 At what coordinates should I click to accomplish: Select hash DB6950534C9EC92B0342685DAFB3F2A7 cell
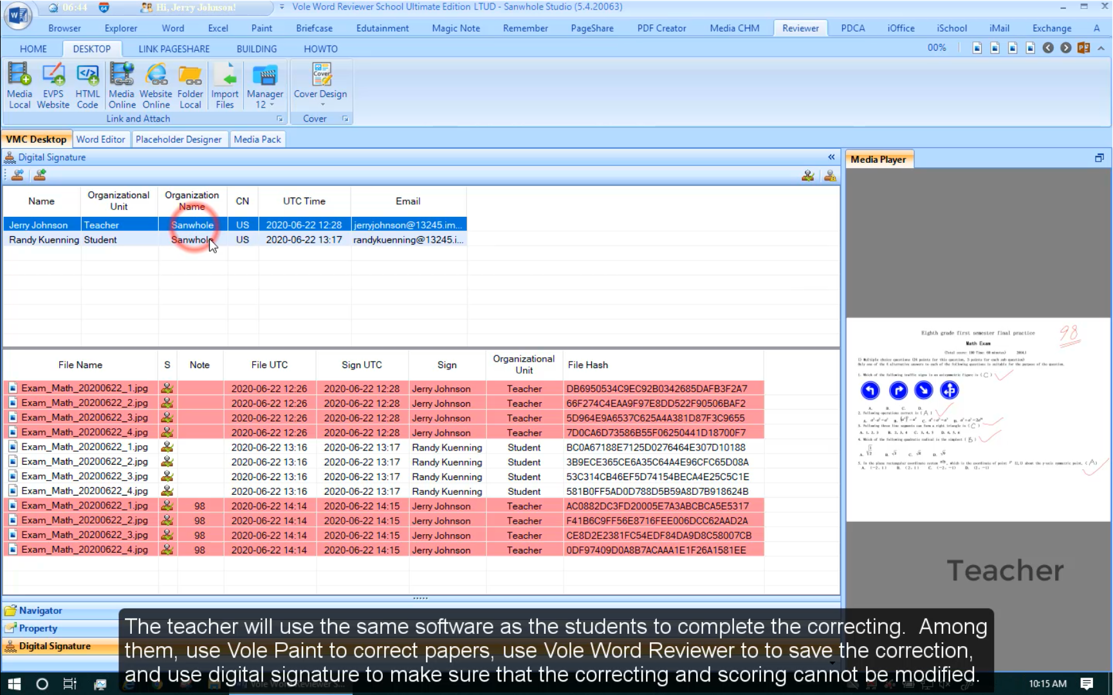pos(663,389)
